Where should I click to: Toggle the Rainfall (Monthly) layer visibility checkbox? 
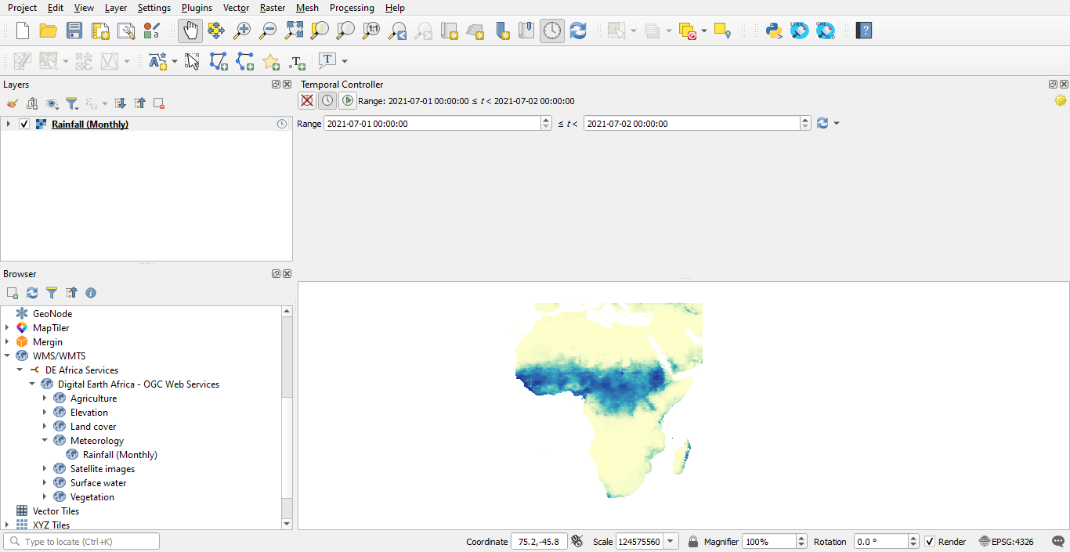coord(24,124)
